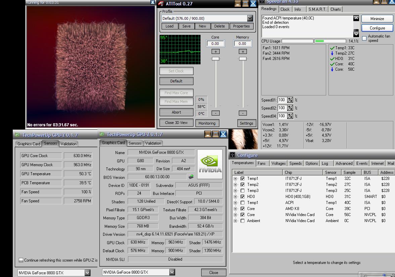Click the Core clock slider handle
The image size is (395, 277).
coord(215,59)
